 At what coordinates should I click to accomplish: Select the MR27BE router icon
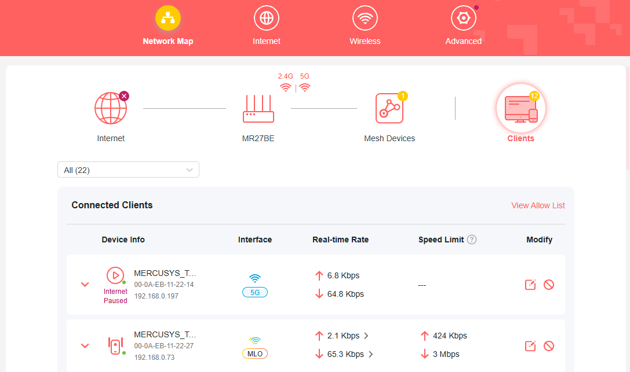pos(258,110)
